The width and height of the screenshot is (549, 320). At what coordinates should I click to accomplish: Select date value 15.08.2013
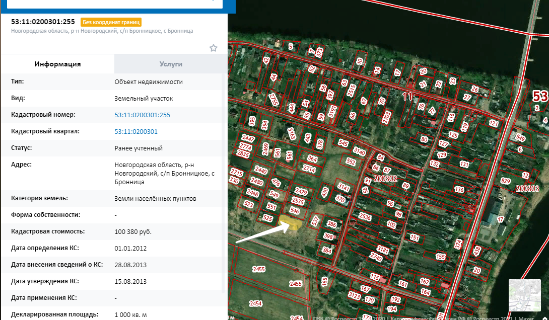coord(130,282)
